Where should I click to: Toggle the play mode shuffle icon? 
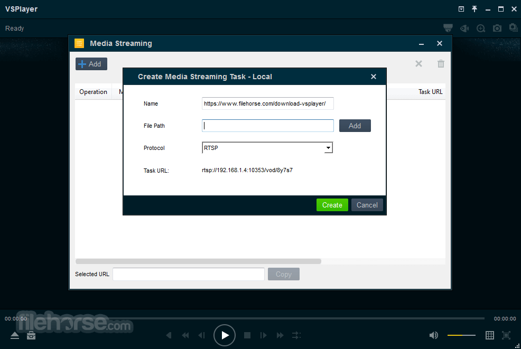[x=296, y=335]
